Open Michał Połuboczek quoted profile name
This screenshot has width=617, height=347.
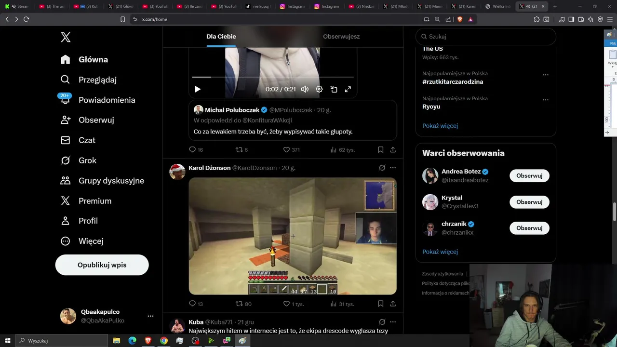click(x=232, y=110)
